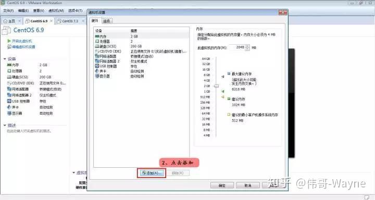The height and width of the screenshot is (200, 375).
Task: Click the blue max recommended memory marker
Action: click(x=223, y=77)
